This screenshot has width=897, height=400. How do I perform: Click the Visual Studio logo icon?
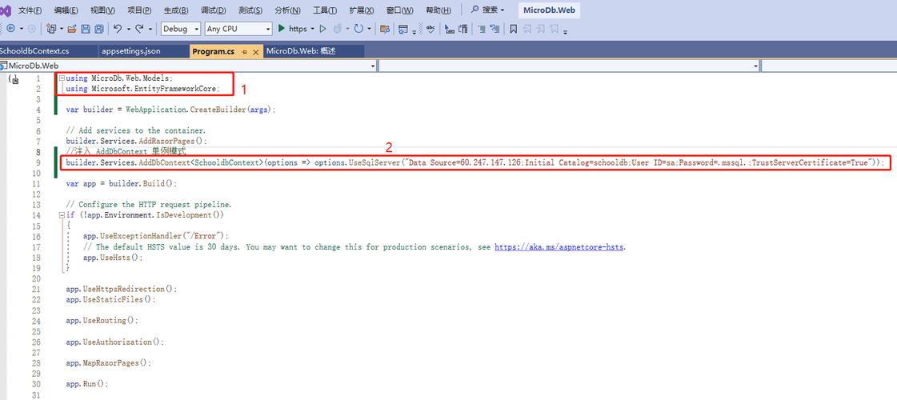click(x=7, y=10)
